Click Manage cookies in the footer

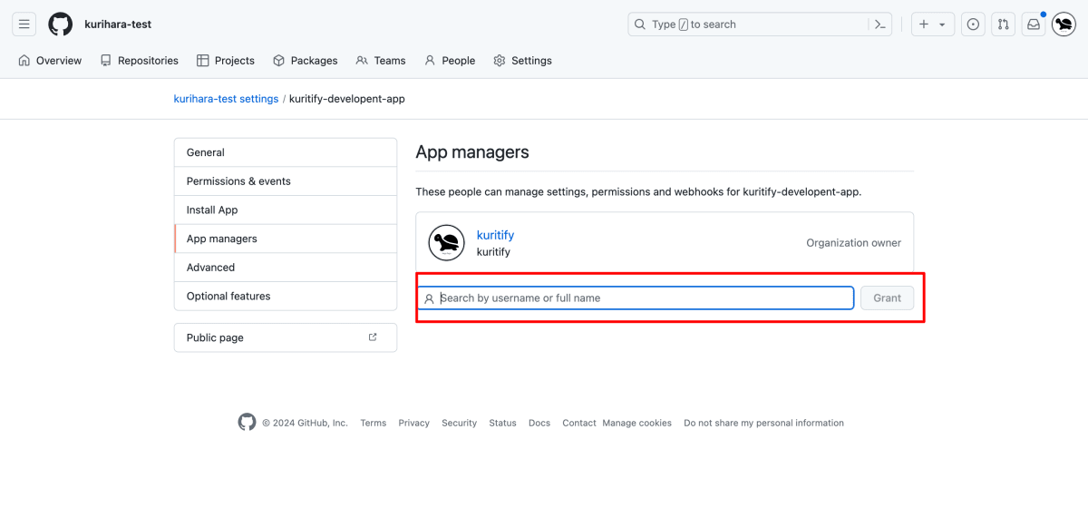tap(636, 423)
